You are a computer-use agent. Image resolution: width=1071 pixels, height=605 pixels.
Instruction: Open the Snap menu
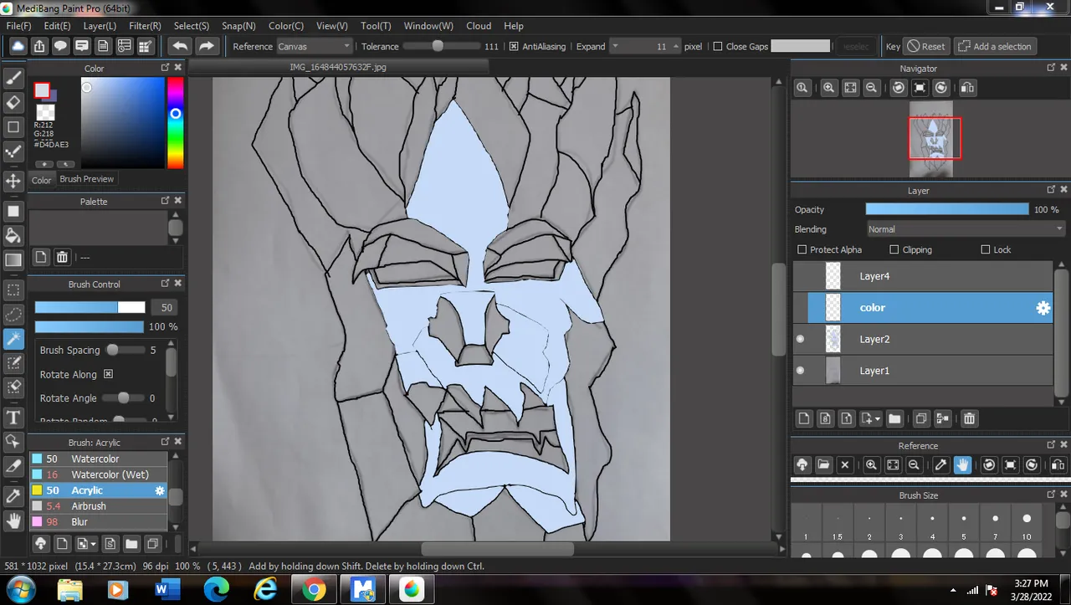238,26
